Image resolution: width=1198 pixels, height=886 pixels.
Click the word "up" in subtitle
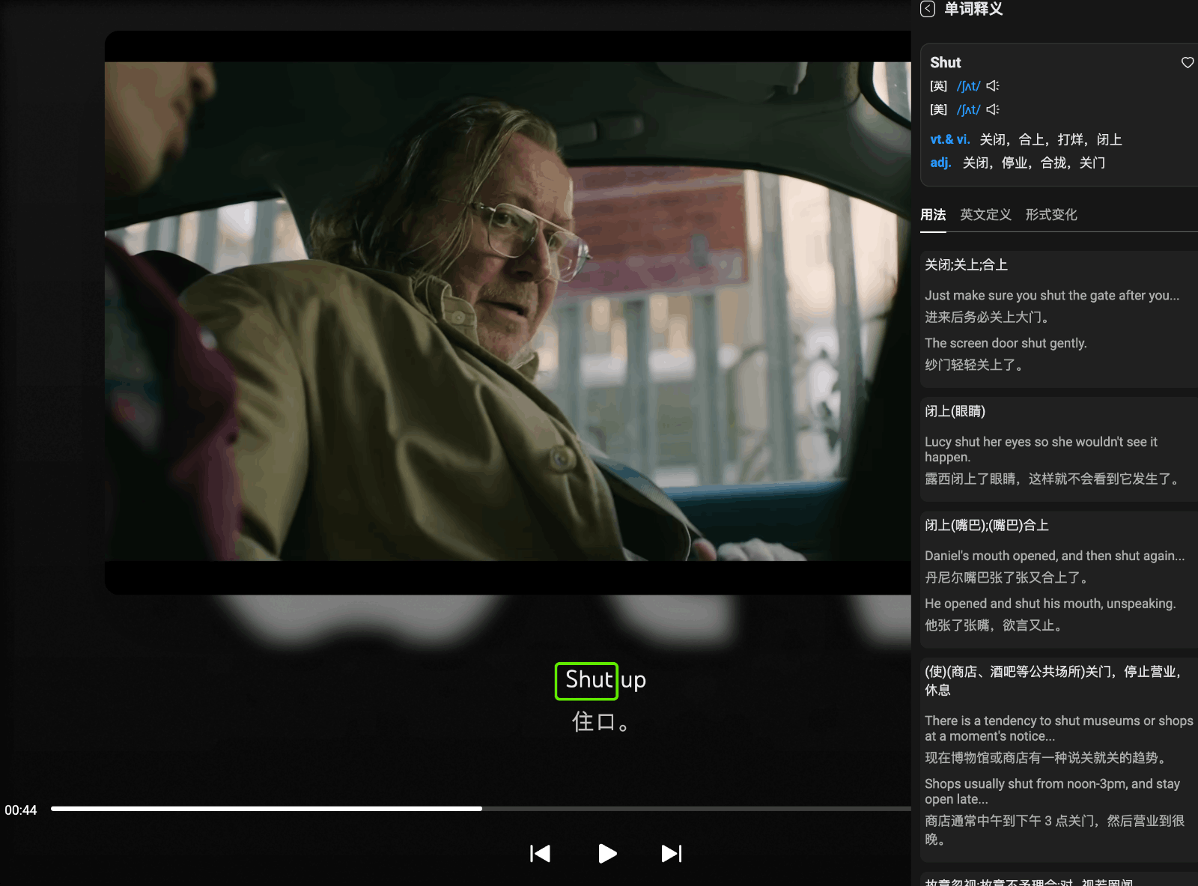[x=633, y=681]
